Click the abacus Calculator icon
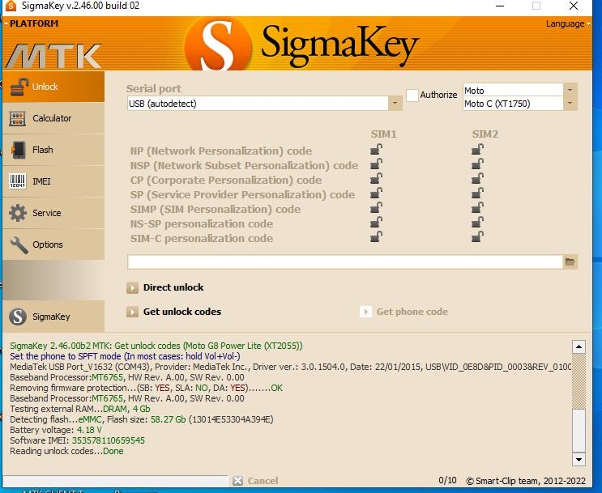Viewport: 602px width, 493px height. point(18,118)
